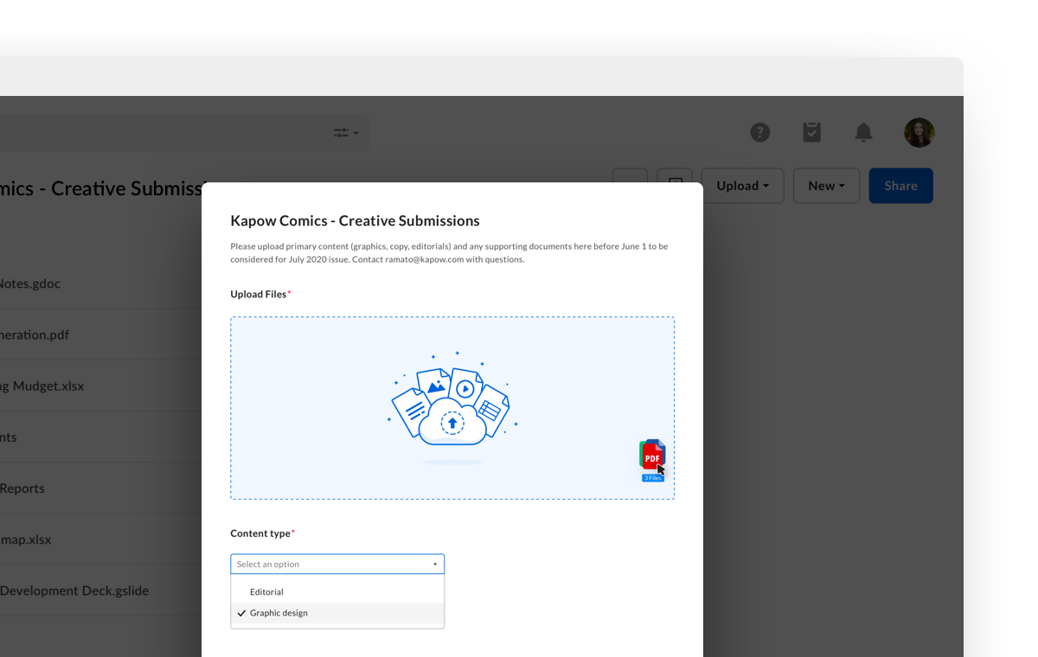The width and height of the screenshot is (1038, 657).
Task: Click the blue Share button
Action: [900, 185]
